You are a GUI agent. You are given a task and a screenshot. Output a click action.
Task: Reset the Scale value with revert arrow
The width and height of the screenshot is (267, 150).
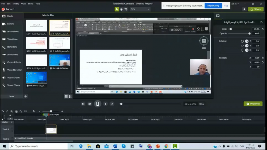[x=263, y=29]
